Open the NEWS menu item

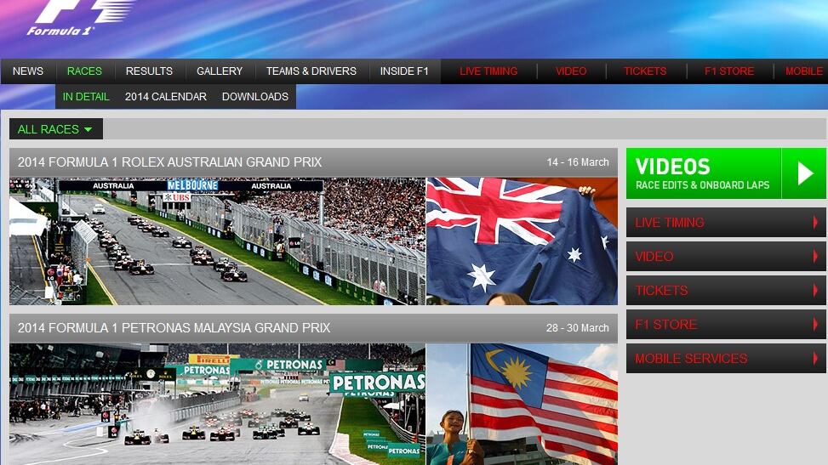point(28,71)
